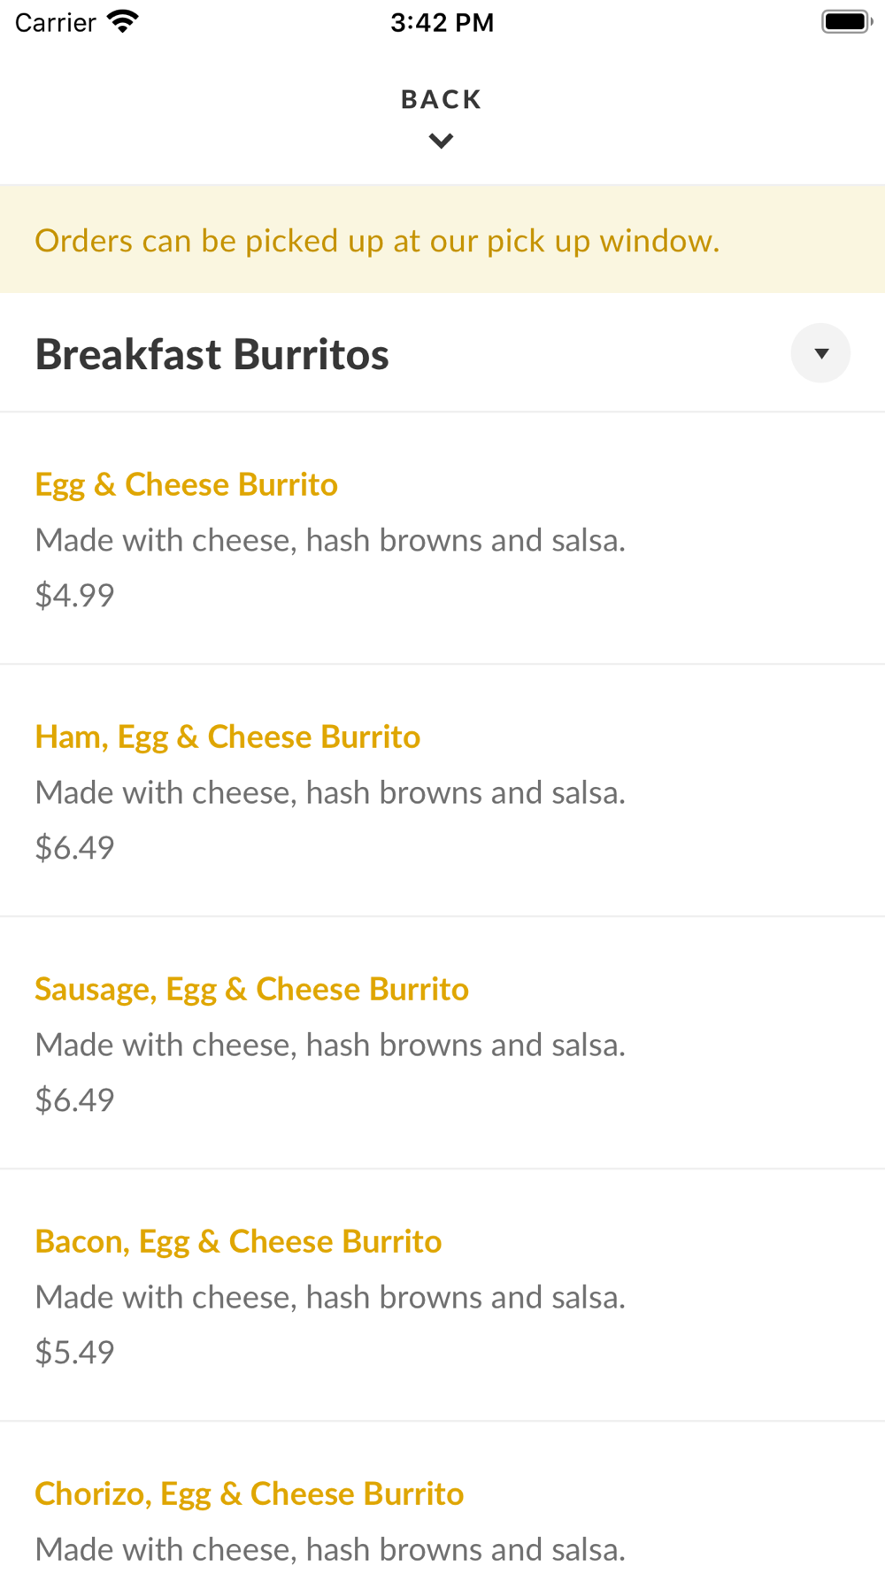Select Egg & Cheese Burrito title
The width and height of the screenshot is (885, 1574).
tap(186, 484)
